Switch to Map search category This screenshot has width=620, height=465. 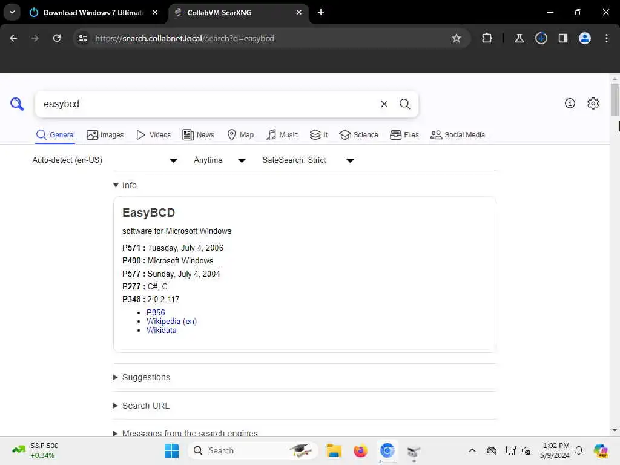(240, 135)
